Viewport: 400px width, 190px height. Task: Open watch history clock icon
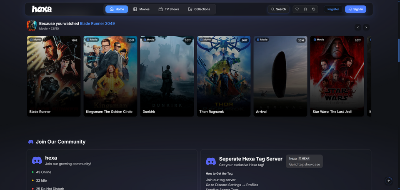[x=313, y=9]
